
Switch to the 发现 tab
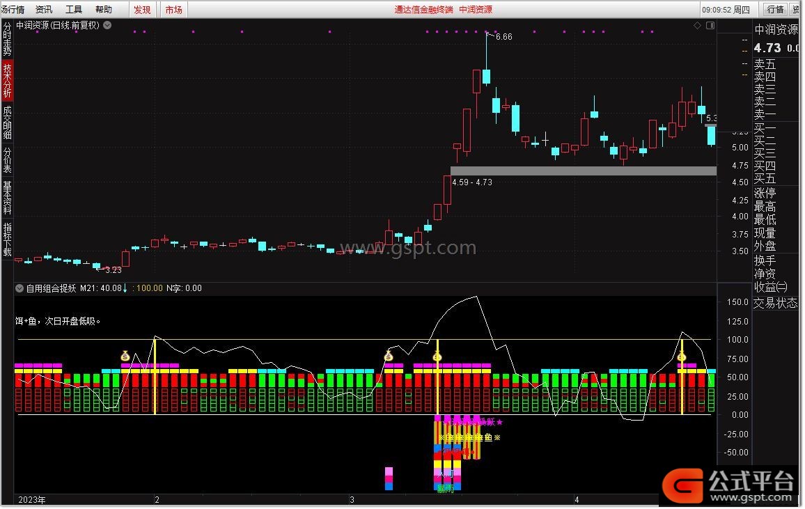coord(142,9)
